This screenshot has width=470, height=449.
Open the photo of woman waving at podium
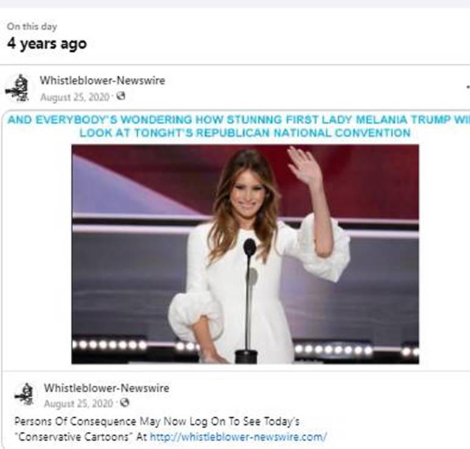(245, 254)
